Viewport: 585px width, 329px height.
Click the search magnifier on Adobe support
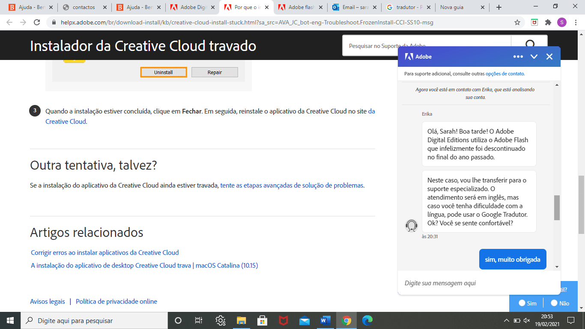click(x=530, y=45)
